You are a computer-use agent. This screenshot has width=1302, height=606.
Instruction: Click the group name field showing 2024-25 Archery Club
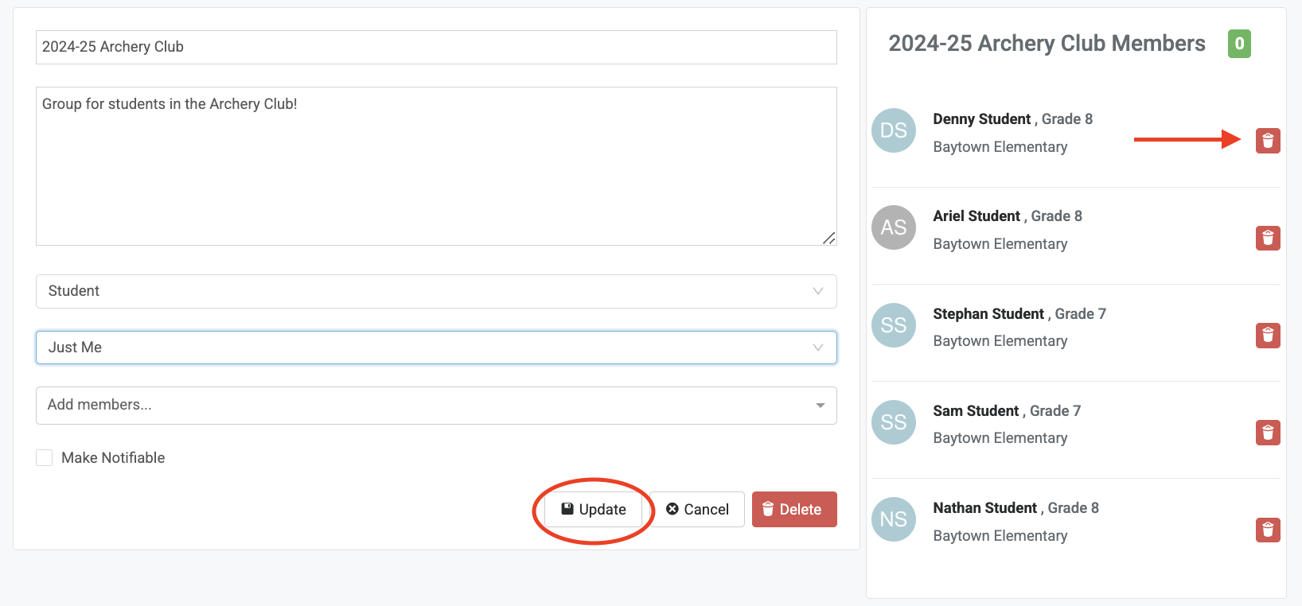[436, 47]
